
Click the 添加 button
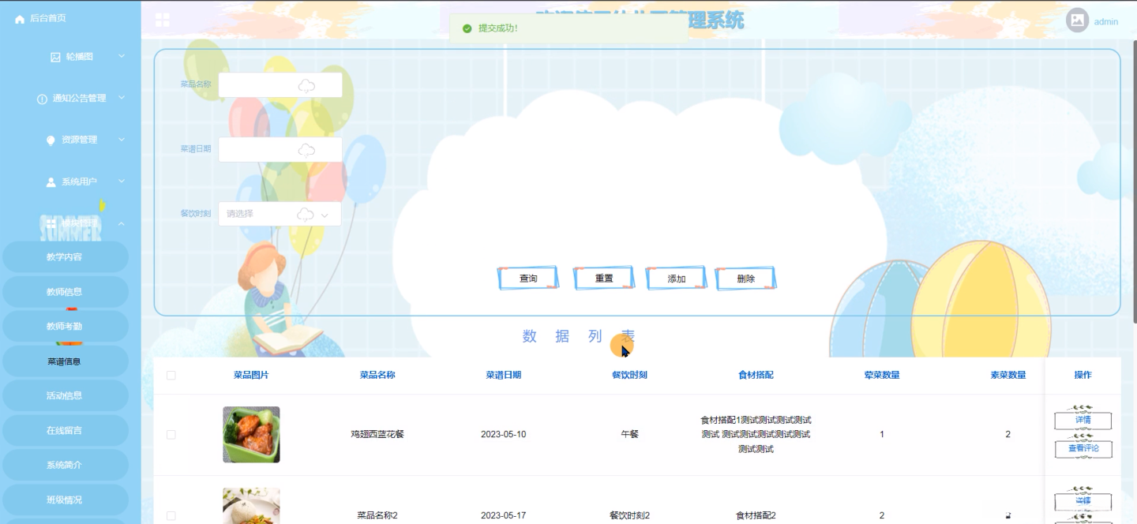(x=677, y=279)
